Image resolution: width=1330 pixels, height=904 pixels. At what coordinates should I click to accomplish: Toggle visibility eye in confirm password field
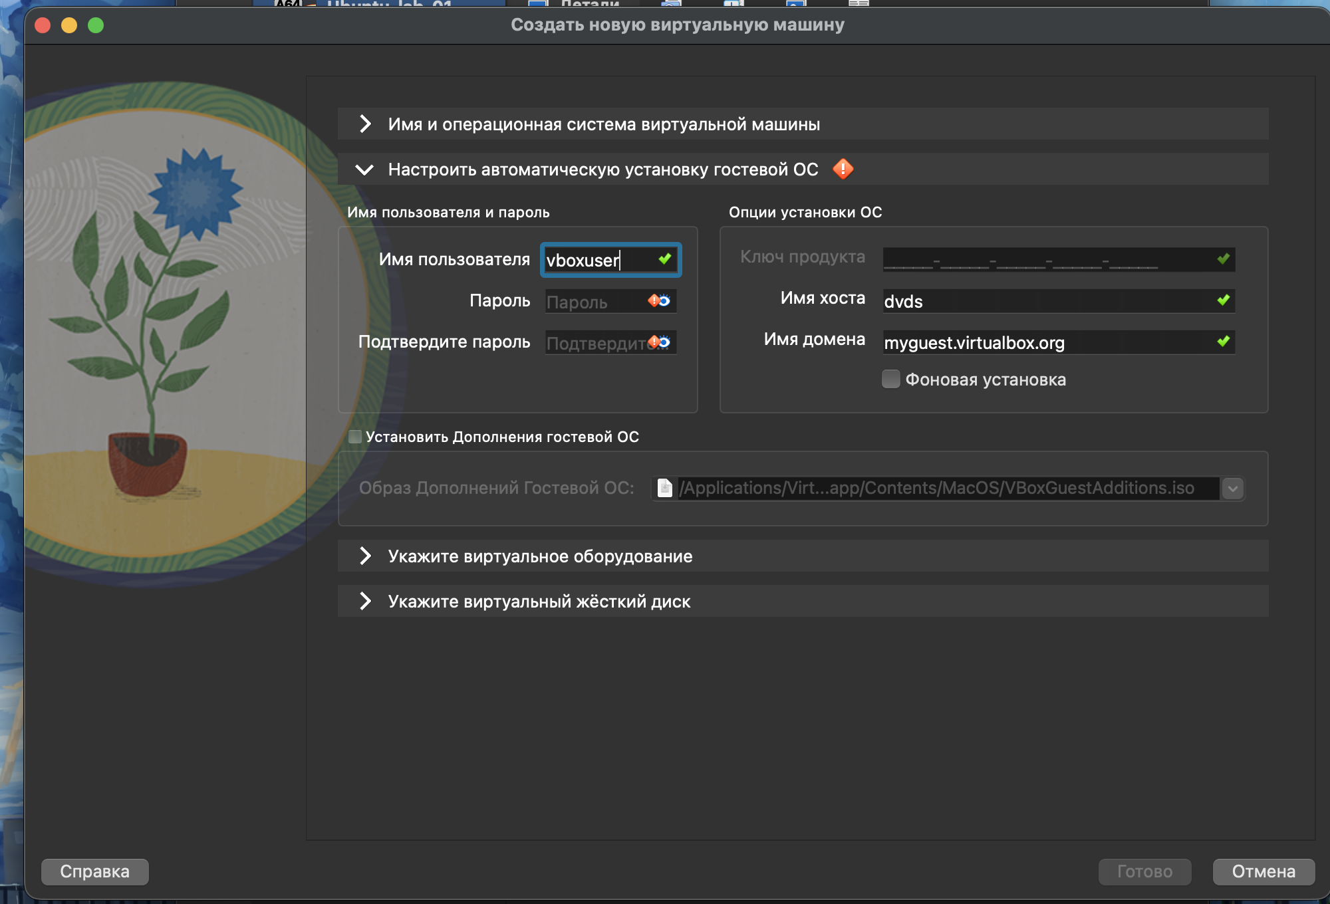pyautogui.click(x=664, y=342)
